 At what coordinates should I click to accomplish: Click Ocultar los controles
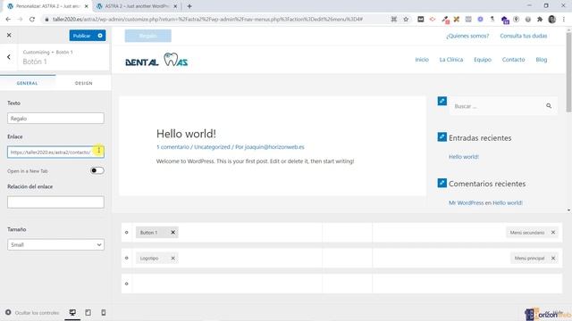[x=32, y=313]
